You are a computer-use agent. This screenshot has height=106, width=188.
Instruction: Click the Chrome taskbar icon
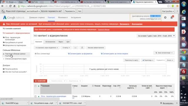coord(184,52)
